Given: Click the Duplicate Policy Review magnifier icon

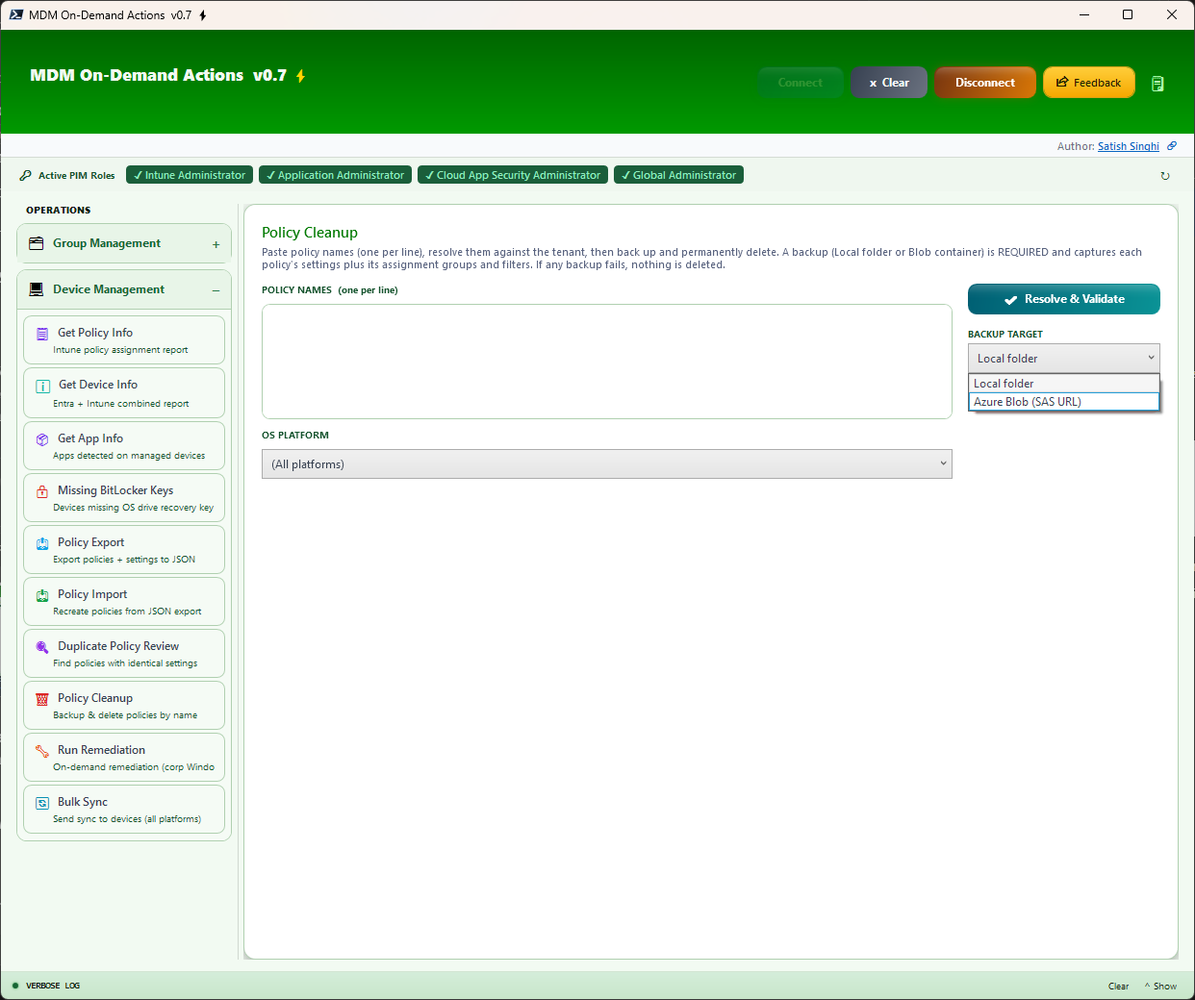Looking at the screenshot, I should (x=42, y=647).
